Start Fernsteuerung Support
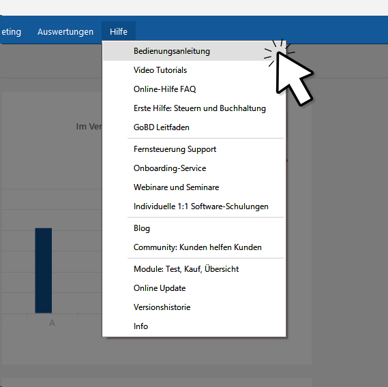 point(194,149)
